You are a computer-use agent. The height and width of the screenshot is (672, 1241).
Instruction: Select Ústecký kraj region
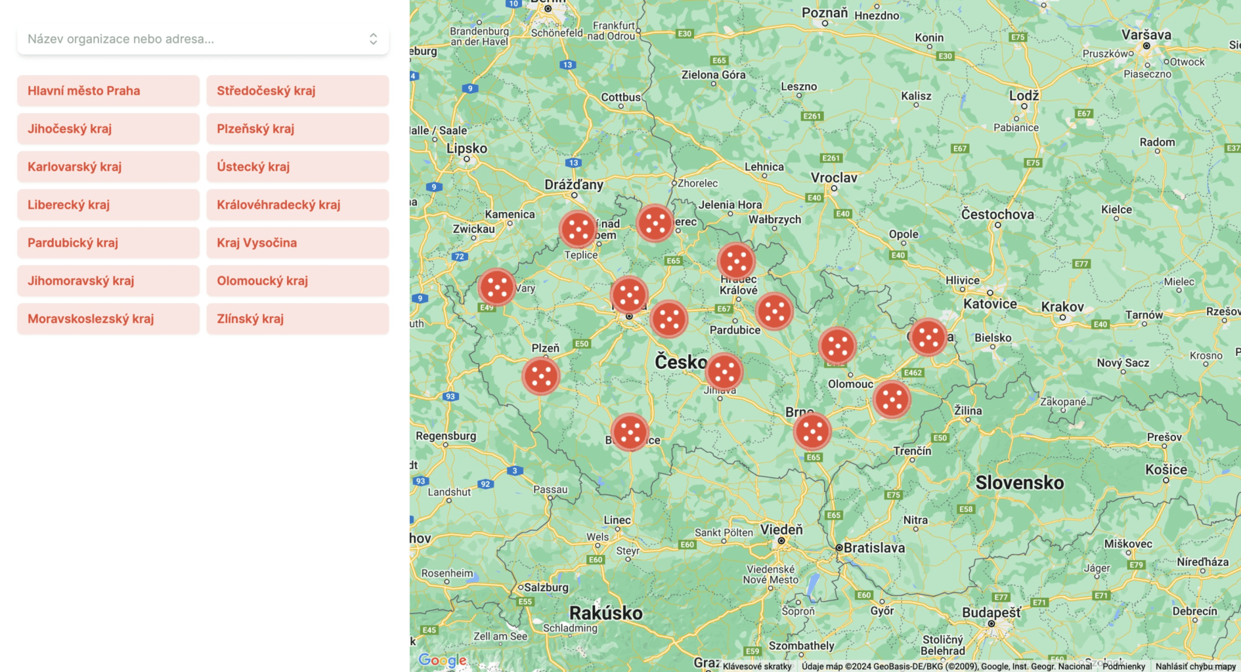297,167
